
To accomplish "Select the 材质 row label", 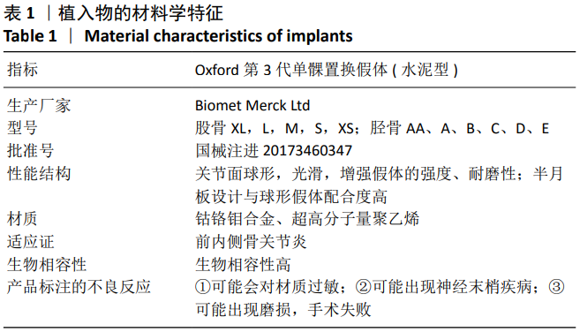I will coord(22,219).
